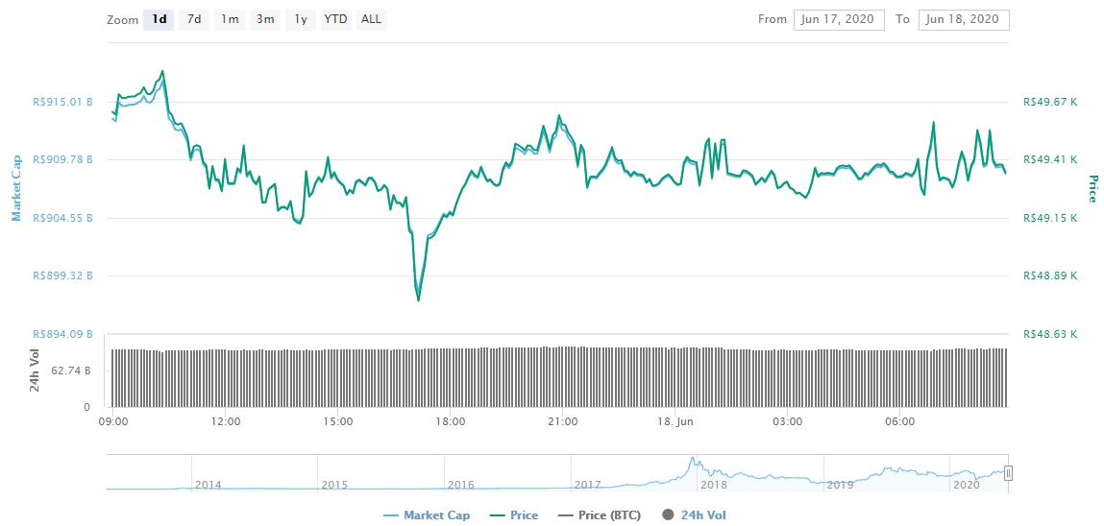Edit the To date field

pos(964,20)
